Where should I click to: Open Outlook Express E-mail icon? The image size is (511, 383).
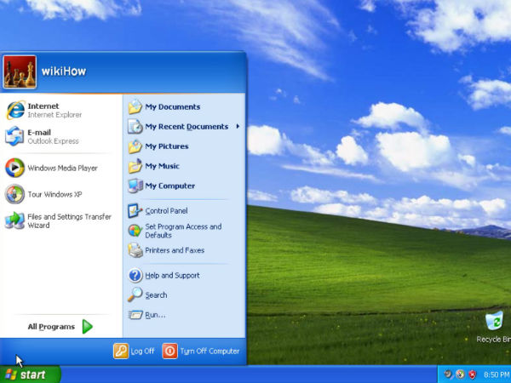[14, 136]
